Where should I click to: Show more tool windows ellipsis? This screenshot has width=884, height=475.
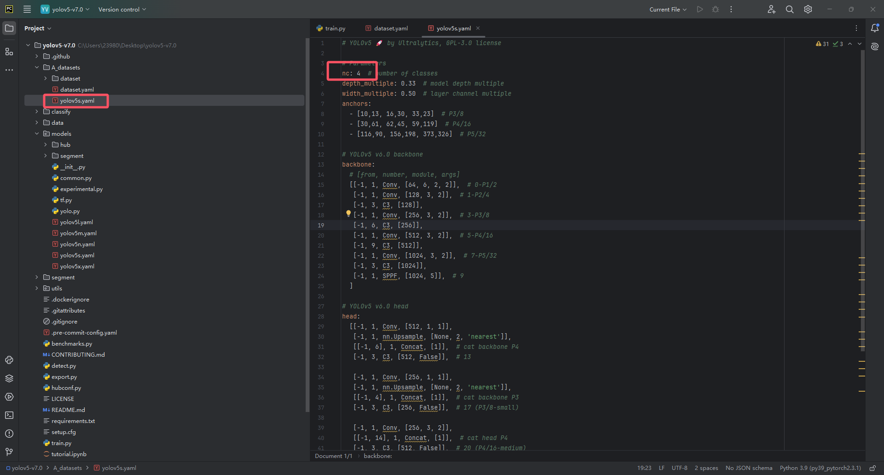9,70
